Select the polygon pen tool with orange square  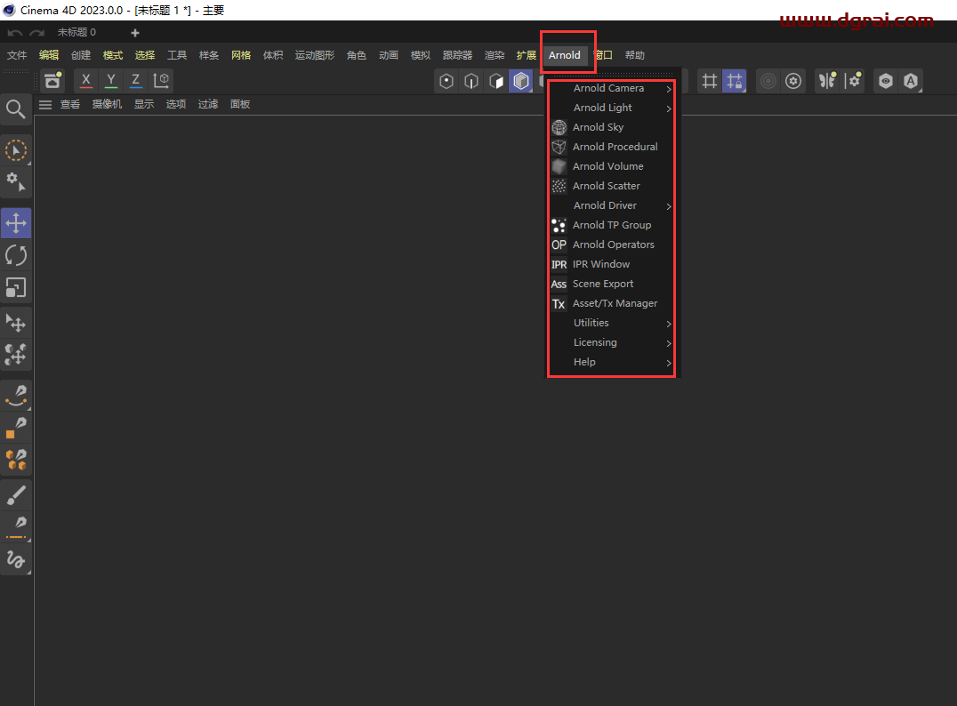(x=16, y=427)
